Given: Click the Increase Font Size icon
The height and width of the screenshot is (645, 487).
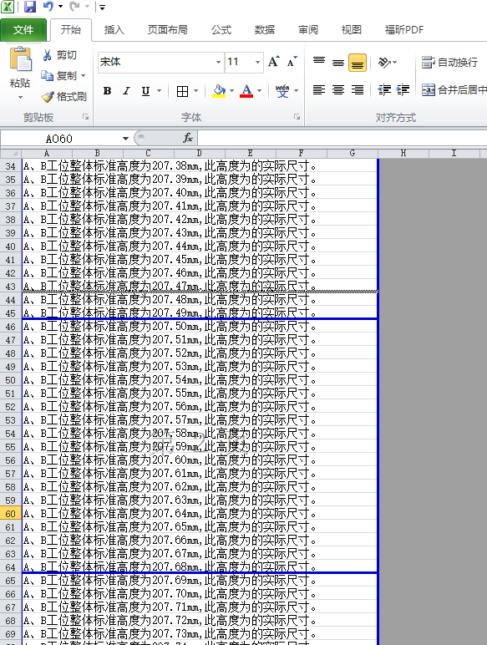Looking at the screenshot, I should pos(273,62).
